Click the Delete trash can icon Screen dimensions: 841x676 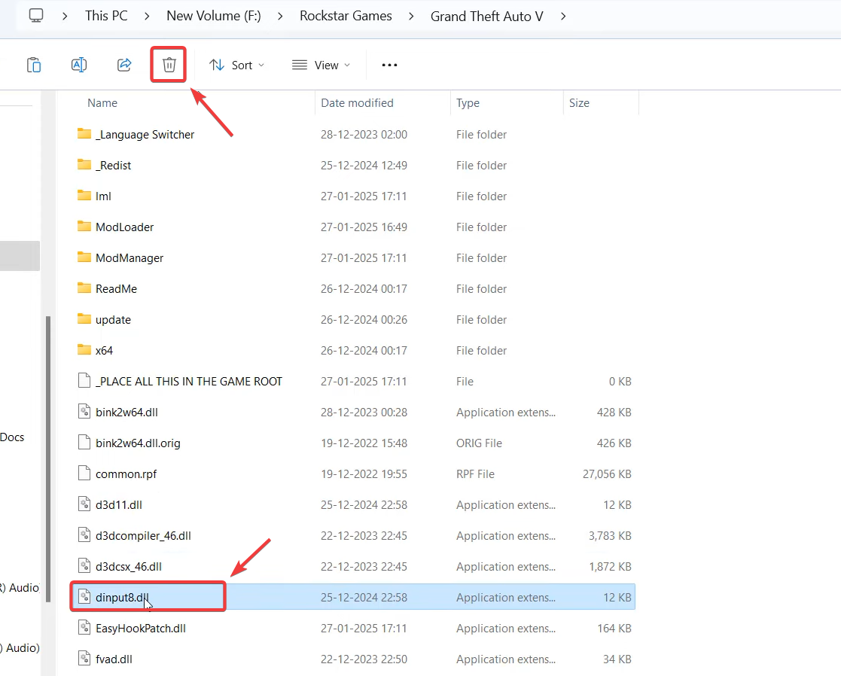coord(169,65)
